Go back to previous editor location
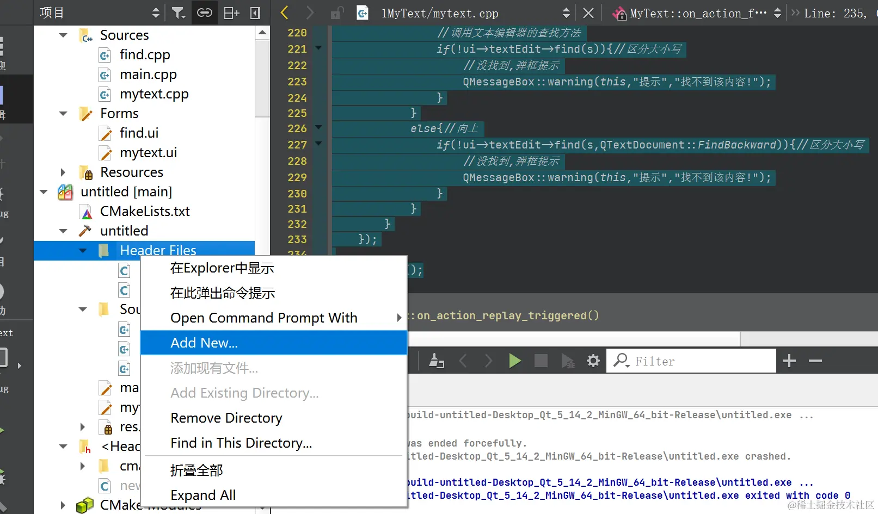 284,13
